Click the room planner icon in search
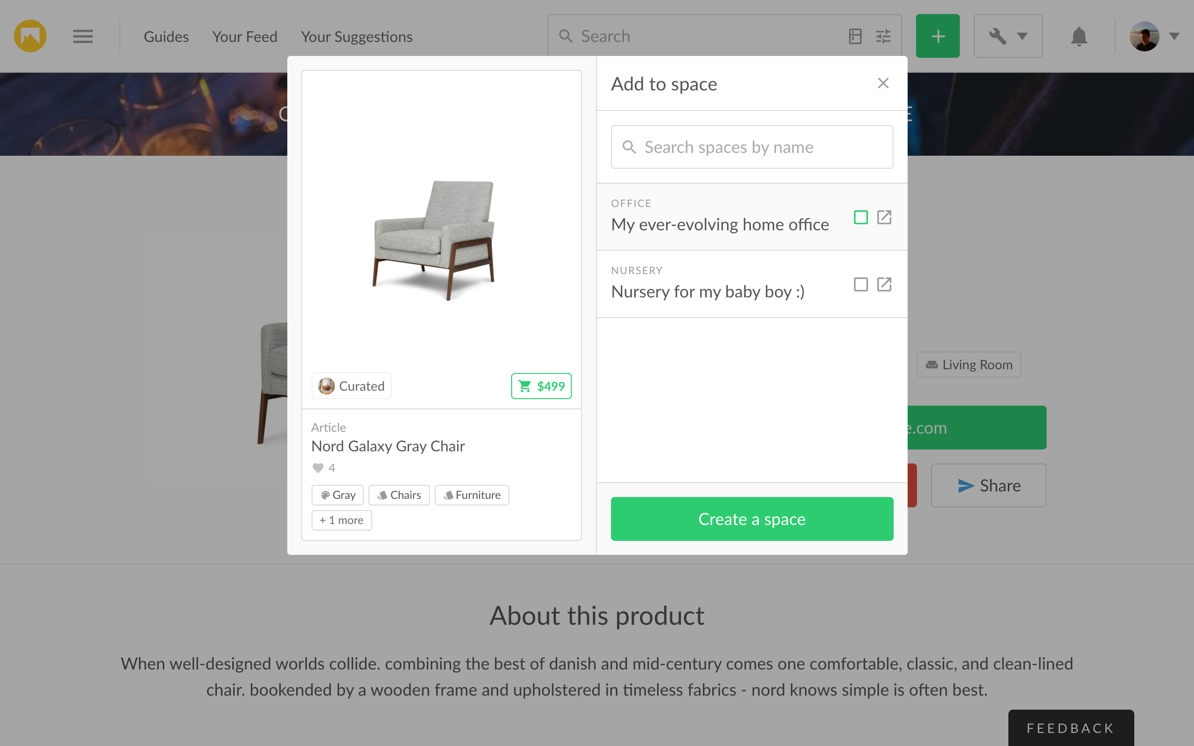Screen dimensions: 1194x746 point(855,36)
